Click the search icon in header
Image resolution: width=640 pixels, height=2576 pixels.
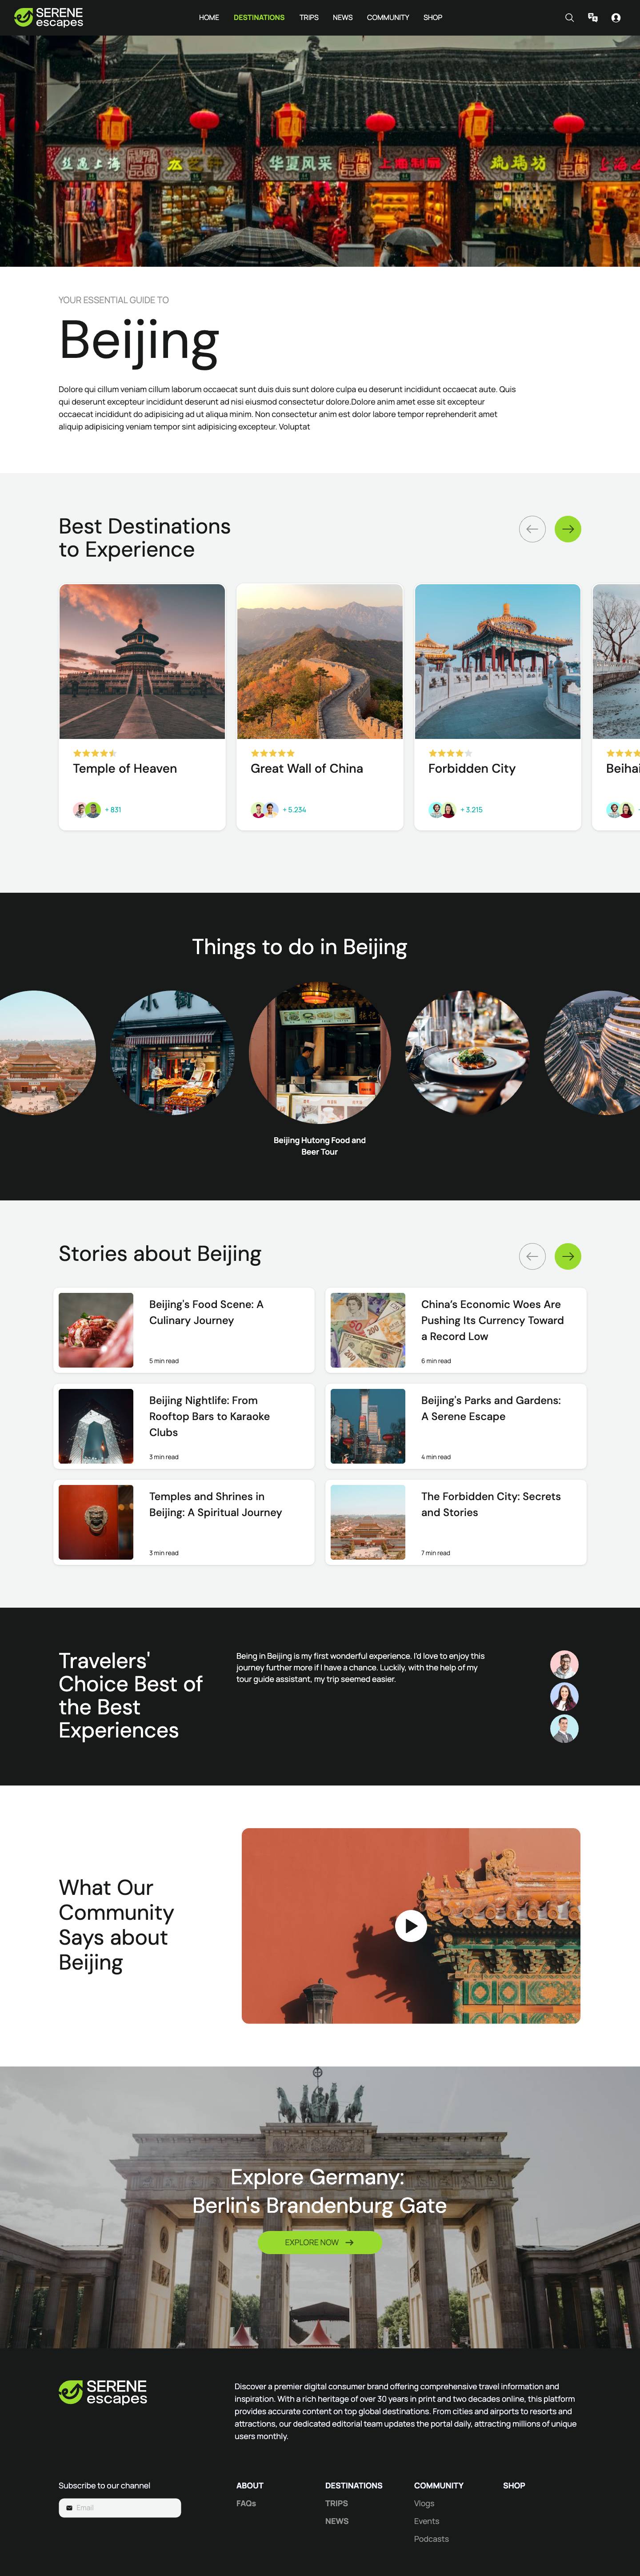click(569, 18)
